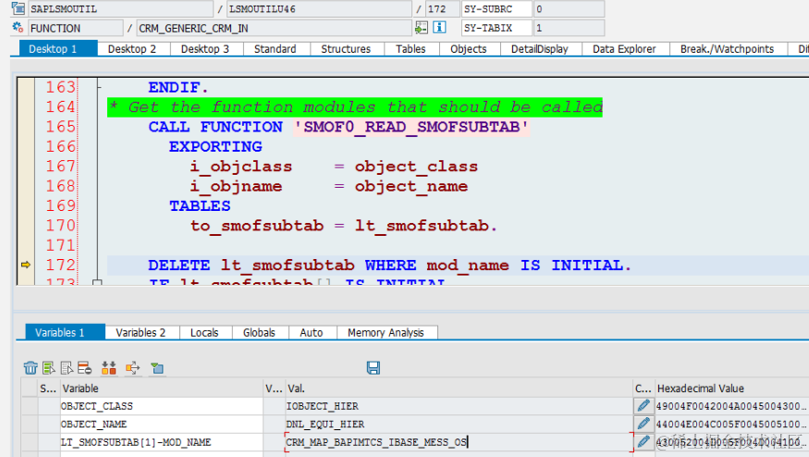809x457 pixels.
Task: Click the Variable column header
Action: [x=161, y=389]
